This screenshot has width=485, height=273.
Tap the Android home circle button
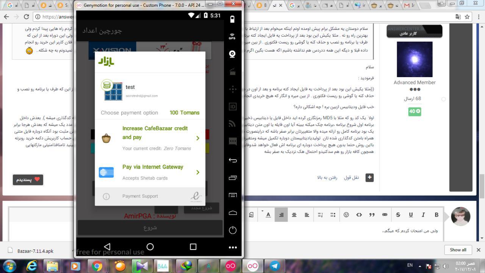[x=150, y=247]
